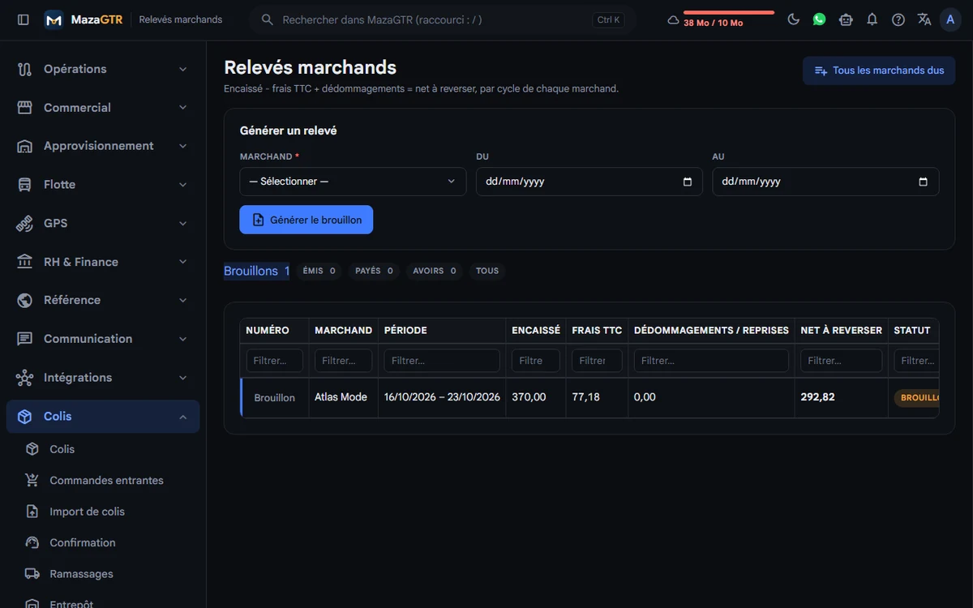Collapse the Colis section chevron
The width and height of the screenshot is (973, 608).
pos(183,417)
